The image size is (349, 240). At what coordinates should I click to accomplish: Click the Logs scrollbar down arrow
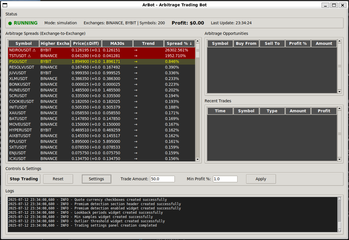pos(340,231)
